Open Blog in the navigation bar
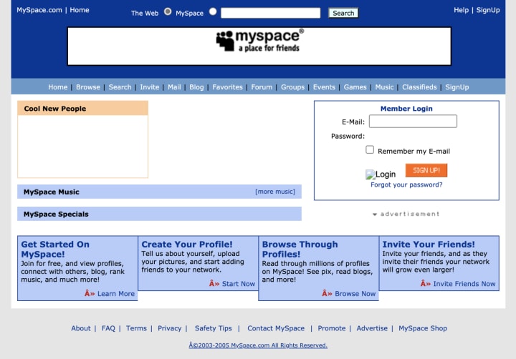Image resolution: width=516 pixels, height=359 pixels. point(196,87)
